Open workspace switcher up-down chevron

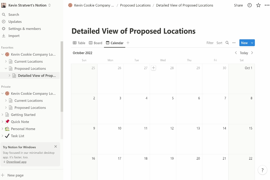click(x=49, y=5)
